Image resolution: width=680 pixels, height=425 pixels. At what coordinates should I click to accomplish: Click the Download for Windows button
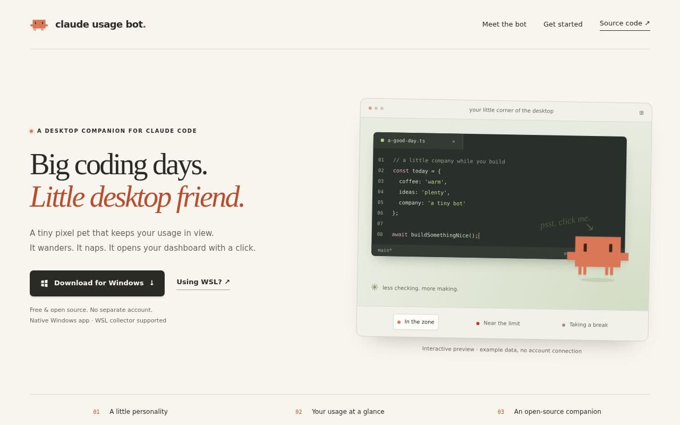(97, 283)
